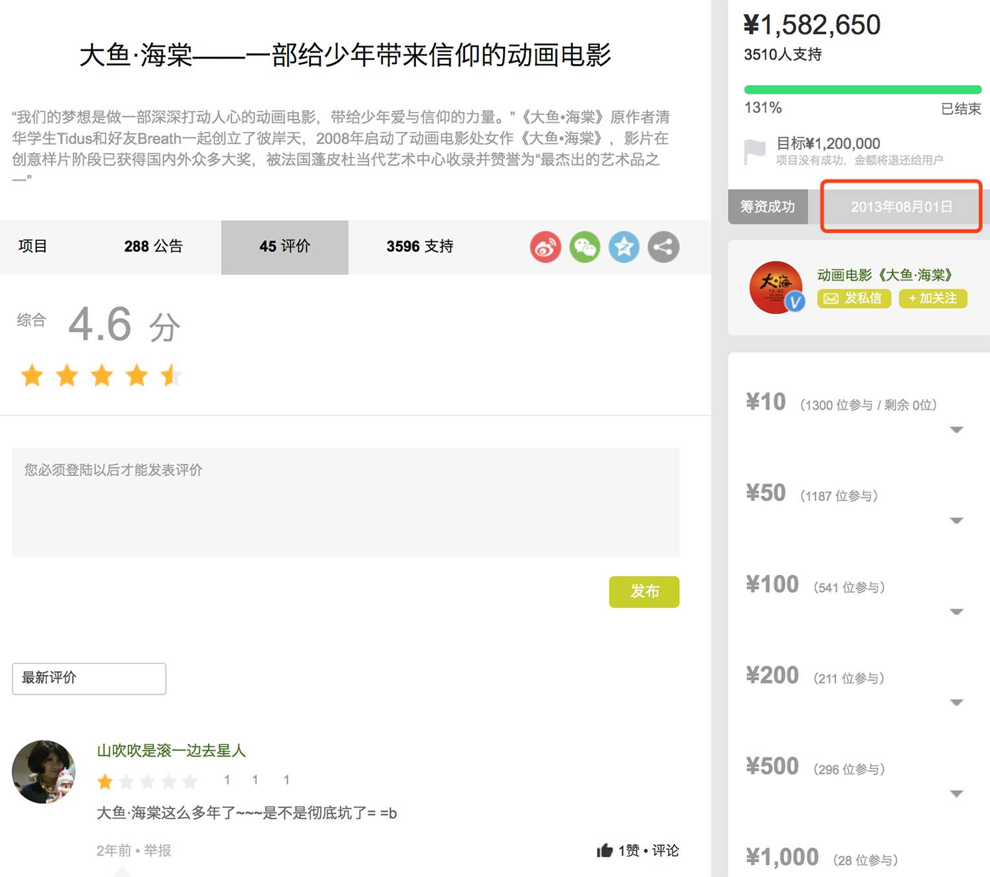Click the first rating star of review
Viewport: 990px width, 877px height.
click(x=105, y=782)
